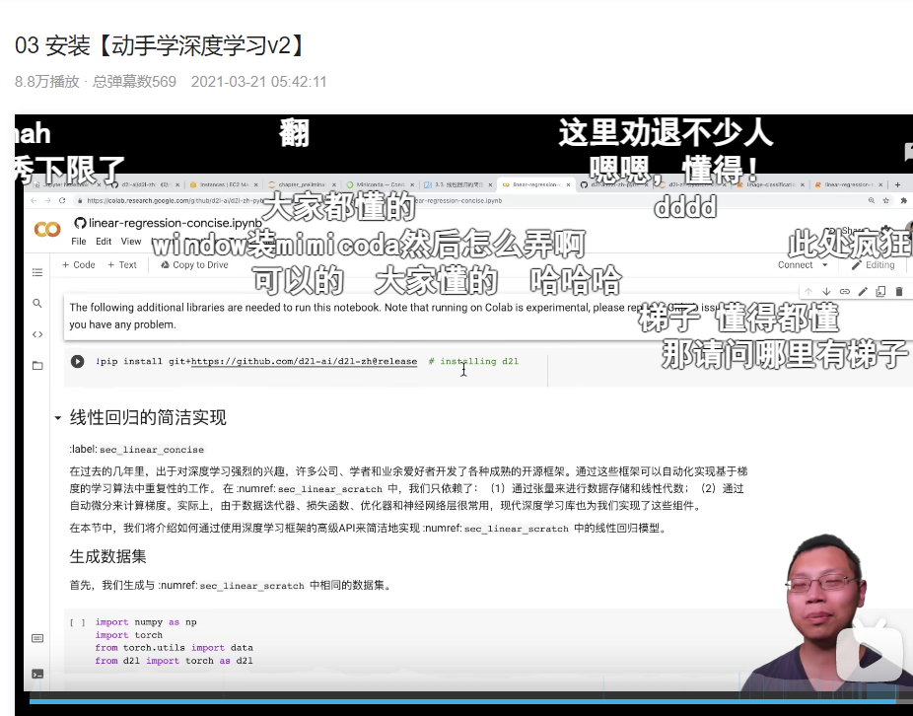Open the File menu in Colab

(79, 242)
